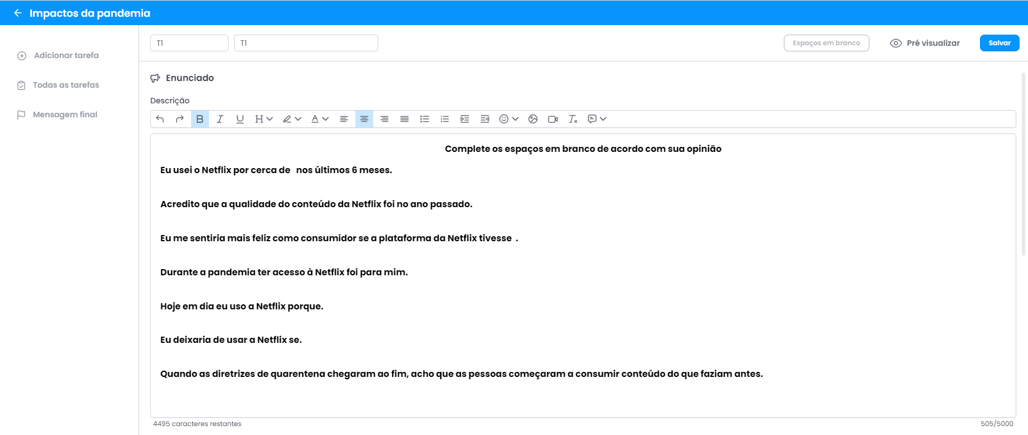Insert a video
Viewport: 1028px width, 435px height.
coord(553,119)
